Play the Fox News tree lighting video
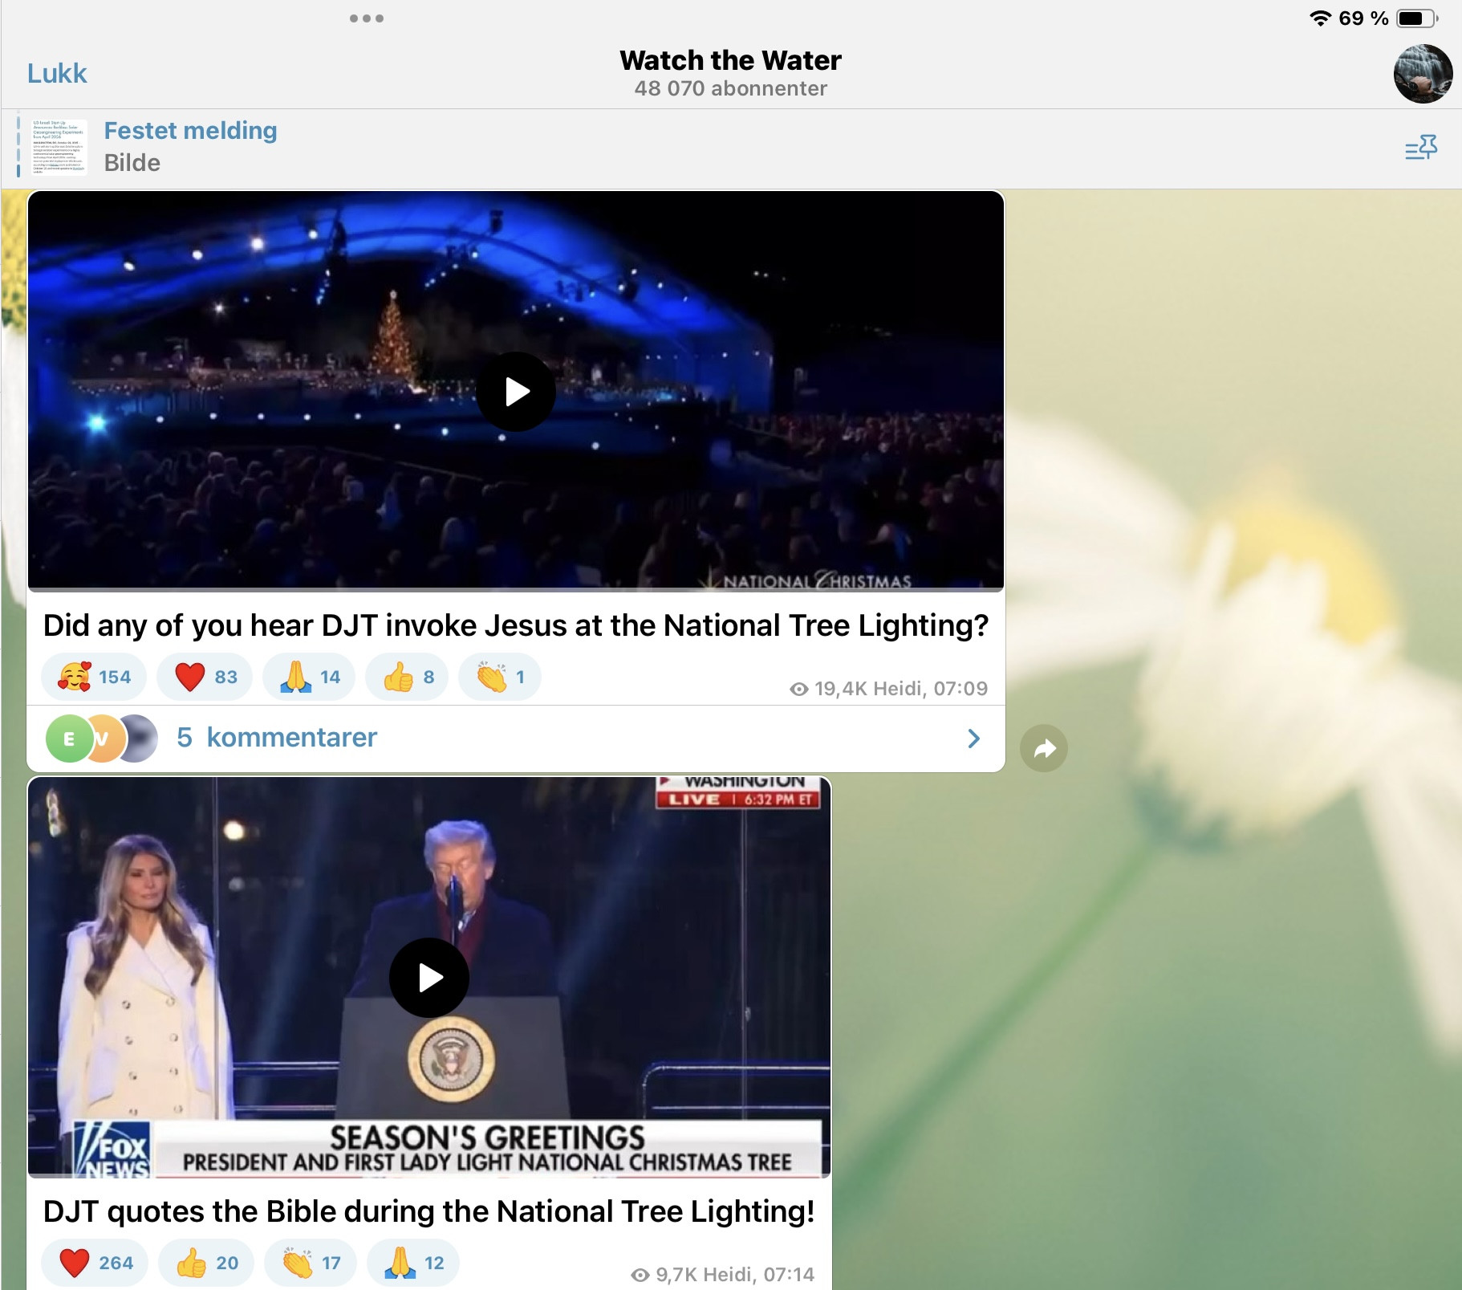The width and height of the screenshot is (1462, 1290). click(429, 978)
